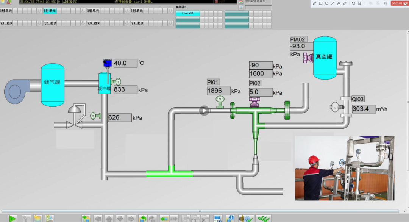The image size is (409, 222).
Task: Undo the last annotation
Action: tap(353, 3)
